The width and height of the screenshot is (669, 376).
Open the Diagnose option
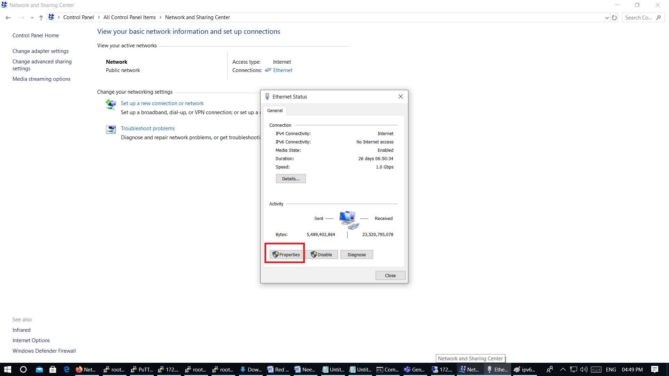click(x=356, y=254)
